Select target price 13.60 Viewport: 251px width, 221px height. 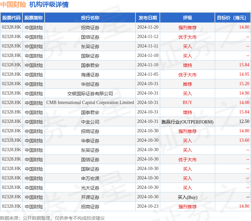tap(244, 140)
